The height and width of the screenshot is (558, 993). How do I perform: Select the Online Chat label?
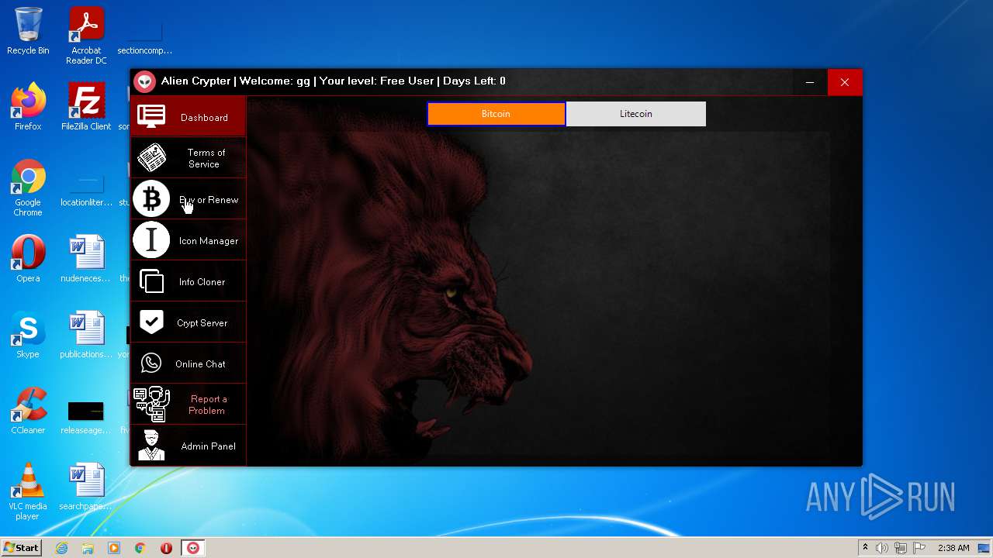coord(200,364)
